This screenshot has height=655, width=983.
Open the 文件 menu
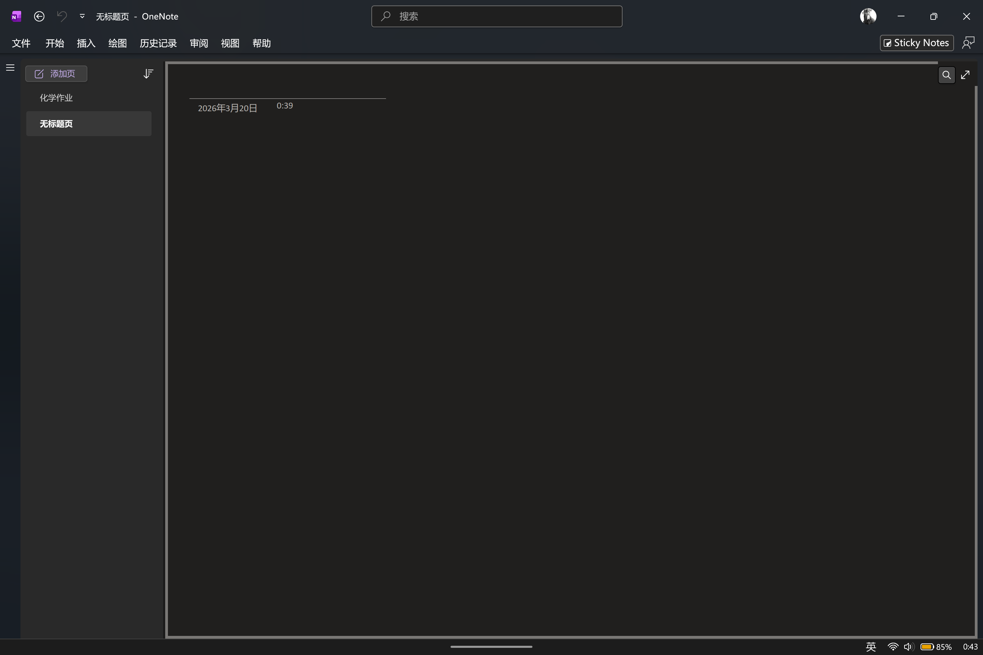tap(21, 43)
